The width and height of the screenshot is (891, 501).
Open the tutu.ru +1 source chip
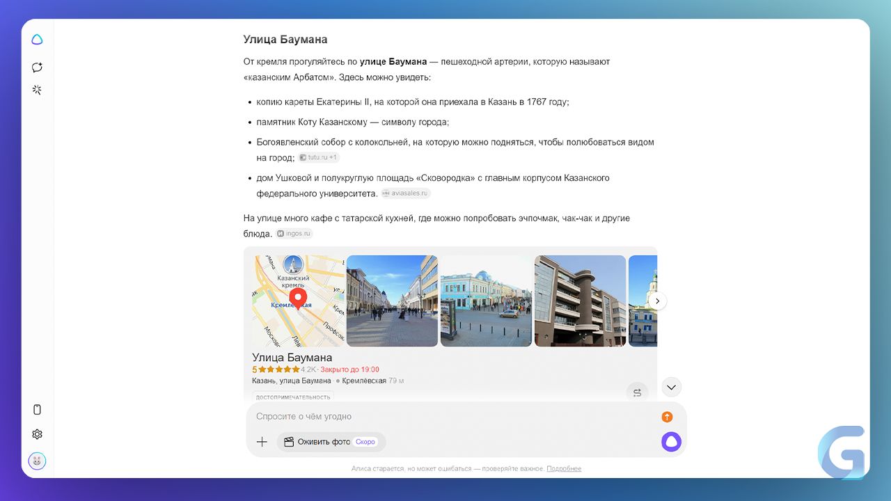[x=319, y=158]
